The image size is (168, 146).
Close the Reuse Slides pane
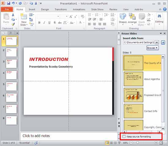pyautogui.click(x=165, y=34)
